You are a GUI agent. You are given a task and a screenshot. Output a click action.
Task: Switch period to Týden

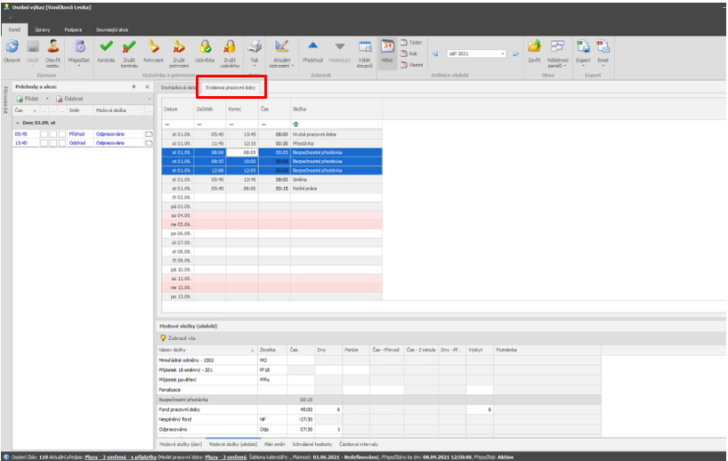411,42
